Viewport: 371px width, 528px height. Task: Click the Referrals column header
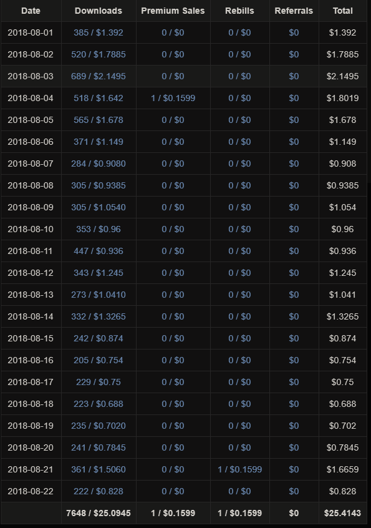coord(294,11)
